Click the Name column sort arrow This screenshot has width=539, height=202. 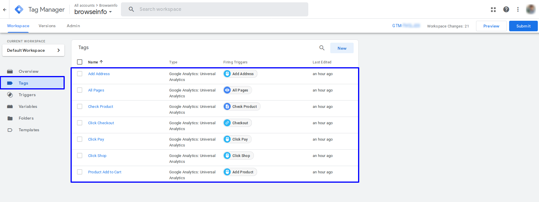[101, 62]
